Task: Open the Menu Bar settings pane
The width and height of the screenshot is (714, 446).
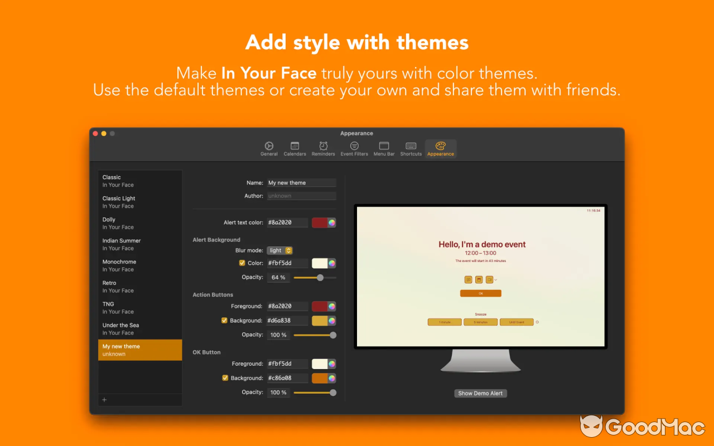Action: (x=384, y=148)
